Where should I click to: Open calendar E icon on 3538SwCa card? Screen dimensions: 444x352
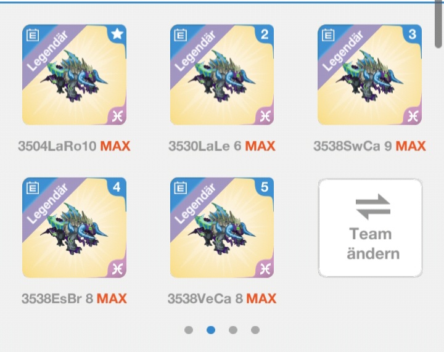coord(328,35)
